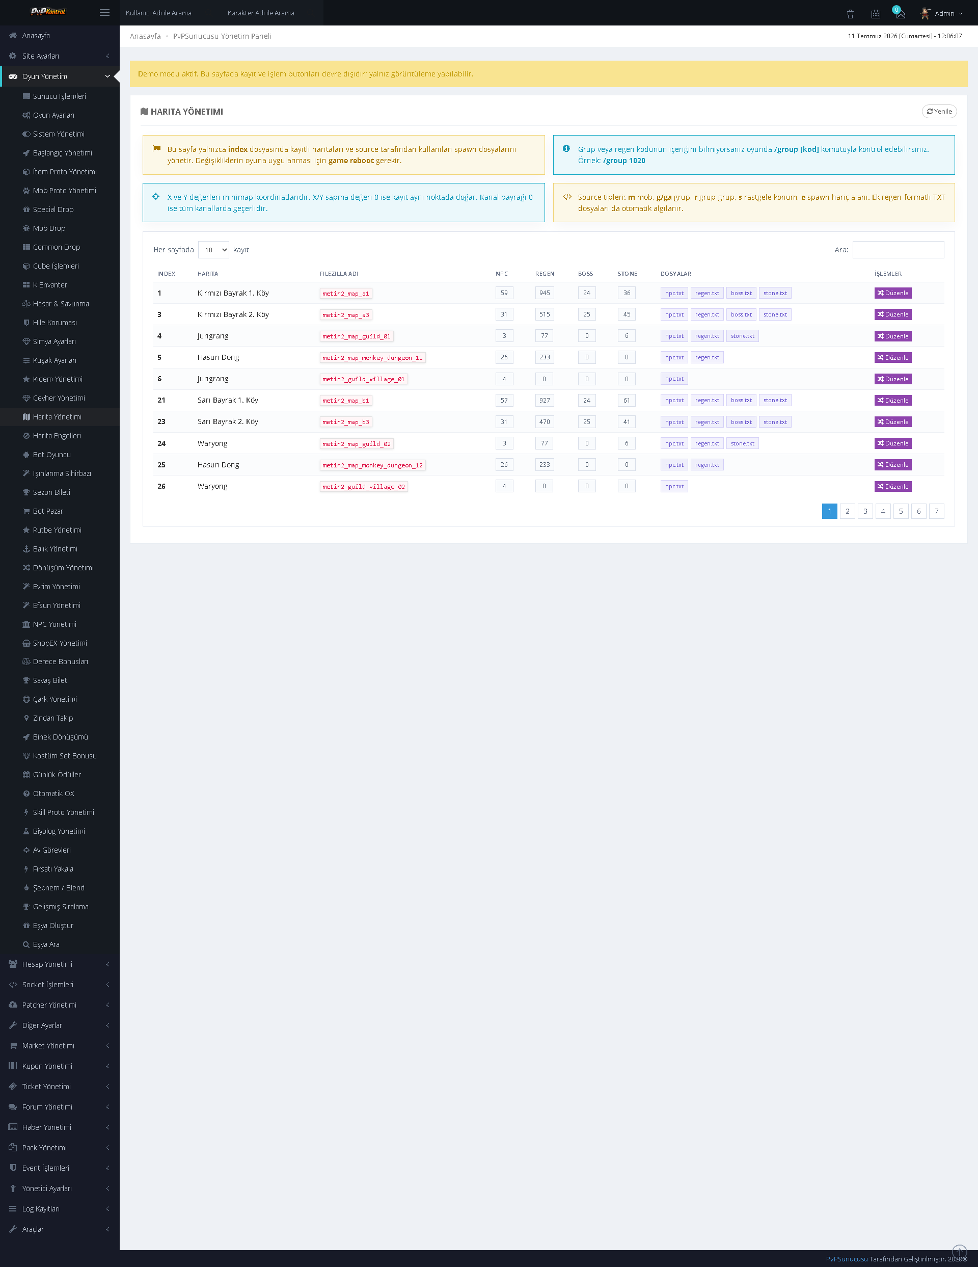
Task: Open Hile Koruması sidebar item
Action: tap(60, 323)
